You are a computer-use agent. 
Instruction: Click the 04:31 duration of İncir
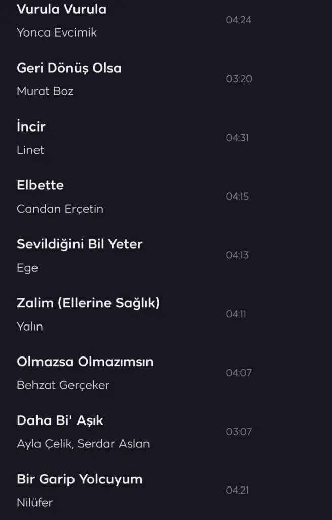pyautogui.click(x=237, y=138)
